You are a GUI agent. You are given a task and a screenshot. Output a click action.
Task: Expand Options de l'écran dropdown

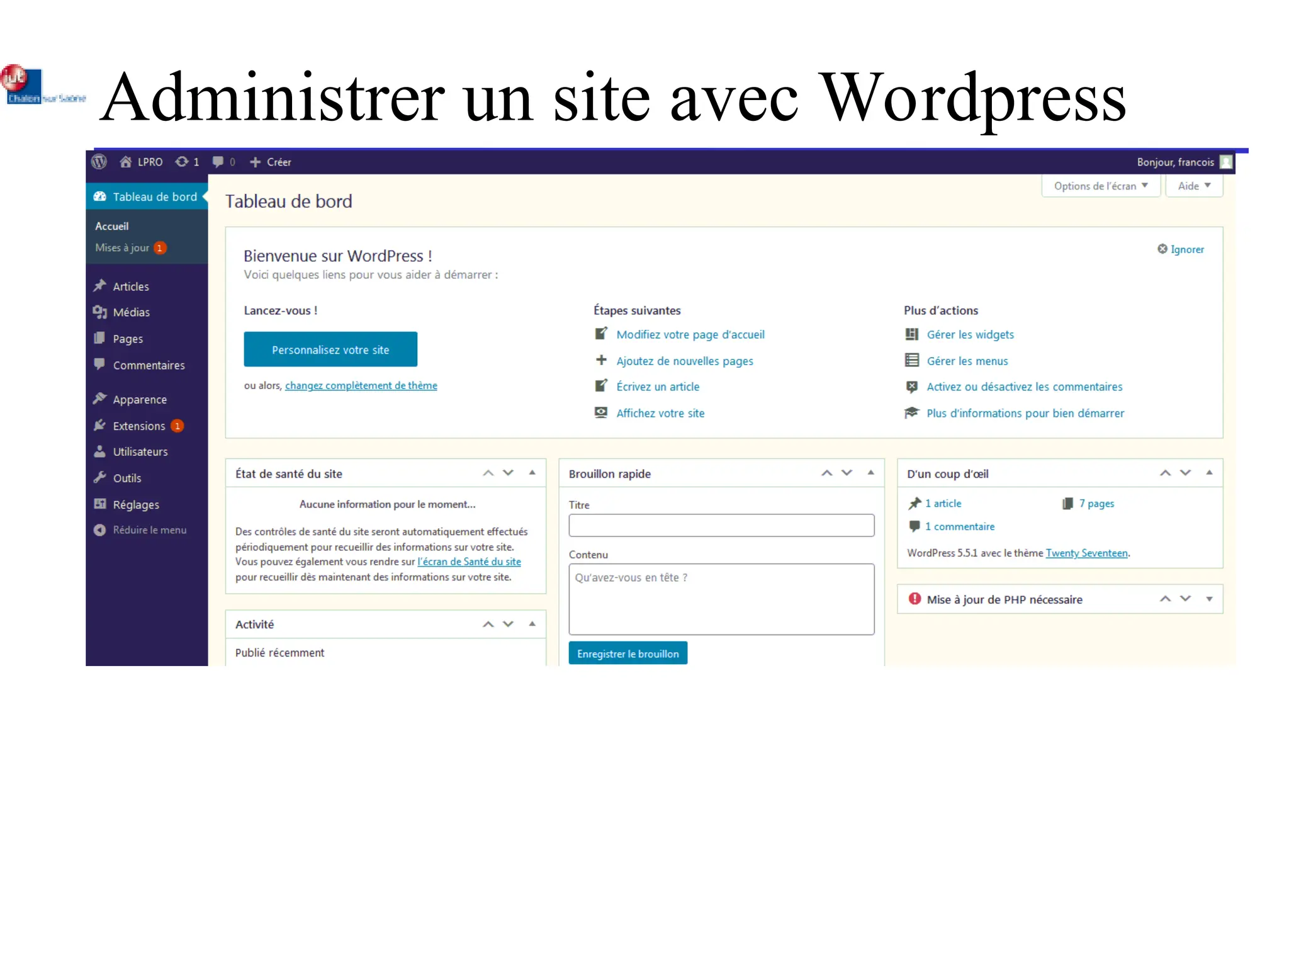tap(1100, 186)
